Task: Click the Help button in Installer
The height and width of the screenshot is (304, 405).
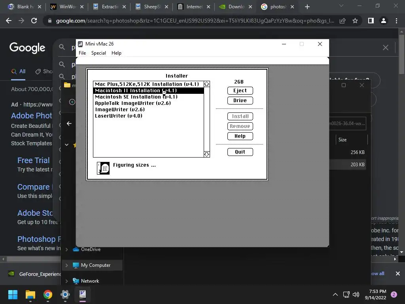Action: click(240, 136)
